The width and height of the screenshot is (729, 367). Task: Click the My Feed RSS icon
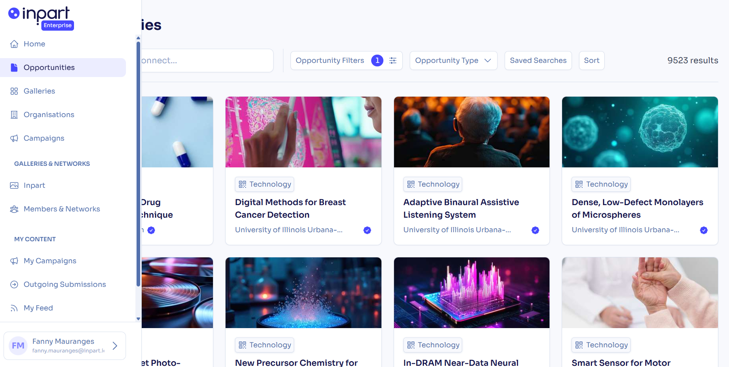14,308
